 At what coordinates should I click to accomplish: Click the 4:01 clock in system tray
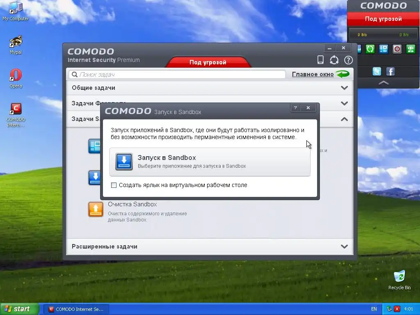point(409,309)
